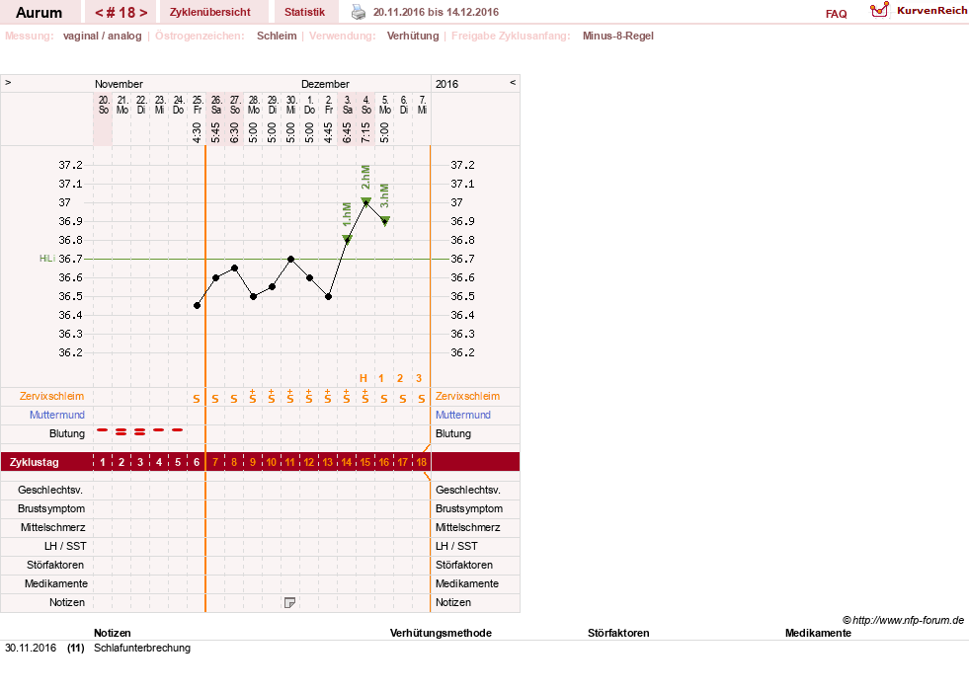Open the Zyklenübersicht tab
The height and width of the screenshot is (691, 969).
210,12
